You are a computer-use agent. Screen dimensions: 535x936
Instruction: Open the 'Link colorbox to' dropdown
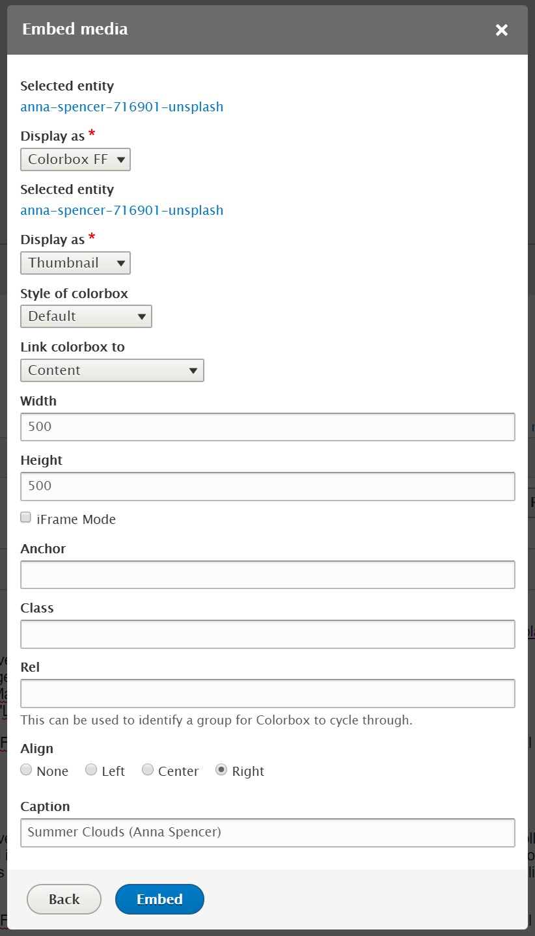point(111,370)
